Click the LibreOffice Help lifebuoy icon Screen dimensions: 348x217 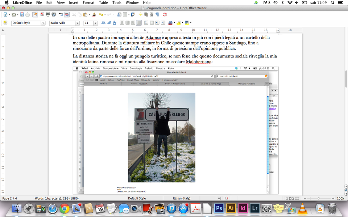tap(165, 14)
